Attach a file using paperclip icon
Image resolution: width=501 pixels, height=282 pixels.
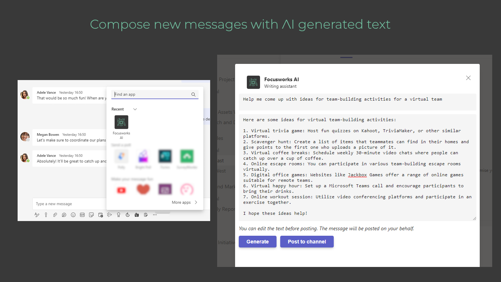pyautogui.click(x=55, y=215)
